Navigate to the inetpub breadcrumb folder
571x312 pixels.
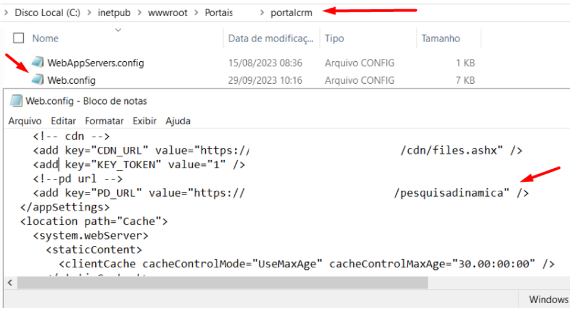coord(114,12)
